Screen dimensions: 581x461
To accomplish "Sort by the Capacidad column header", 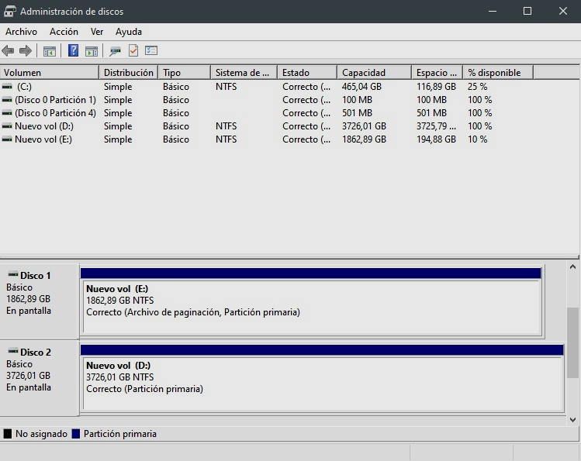I will [x=372, y=73].
